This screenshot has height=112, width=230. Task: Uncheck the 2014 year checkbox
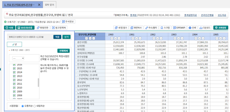pyautogui.click(x=14, y=72)
